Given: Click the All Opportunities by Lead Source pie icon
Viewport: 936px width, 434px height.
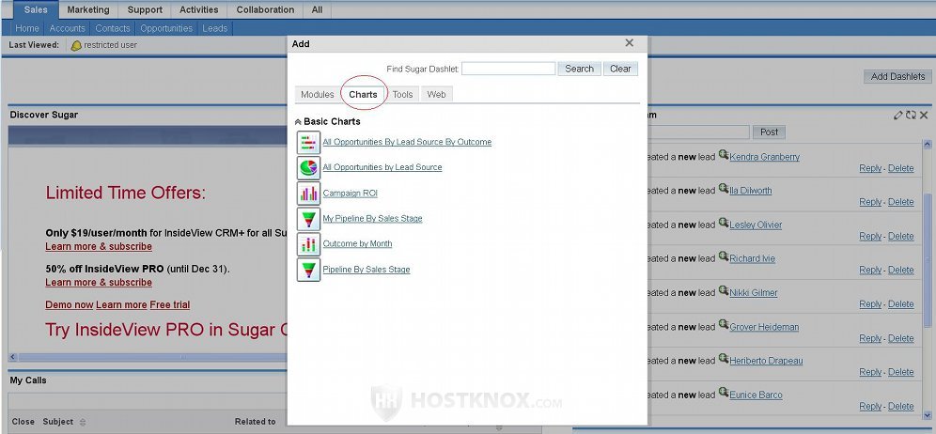Looking at the screenshot, I should tap(308, 168).
